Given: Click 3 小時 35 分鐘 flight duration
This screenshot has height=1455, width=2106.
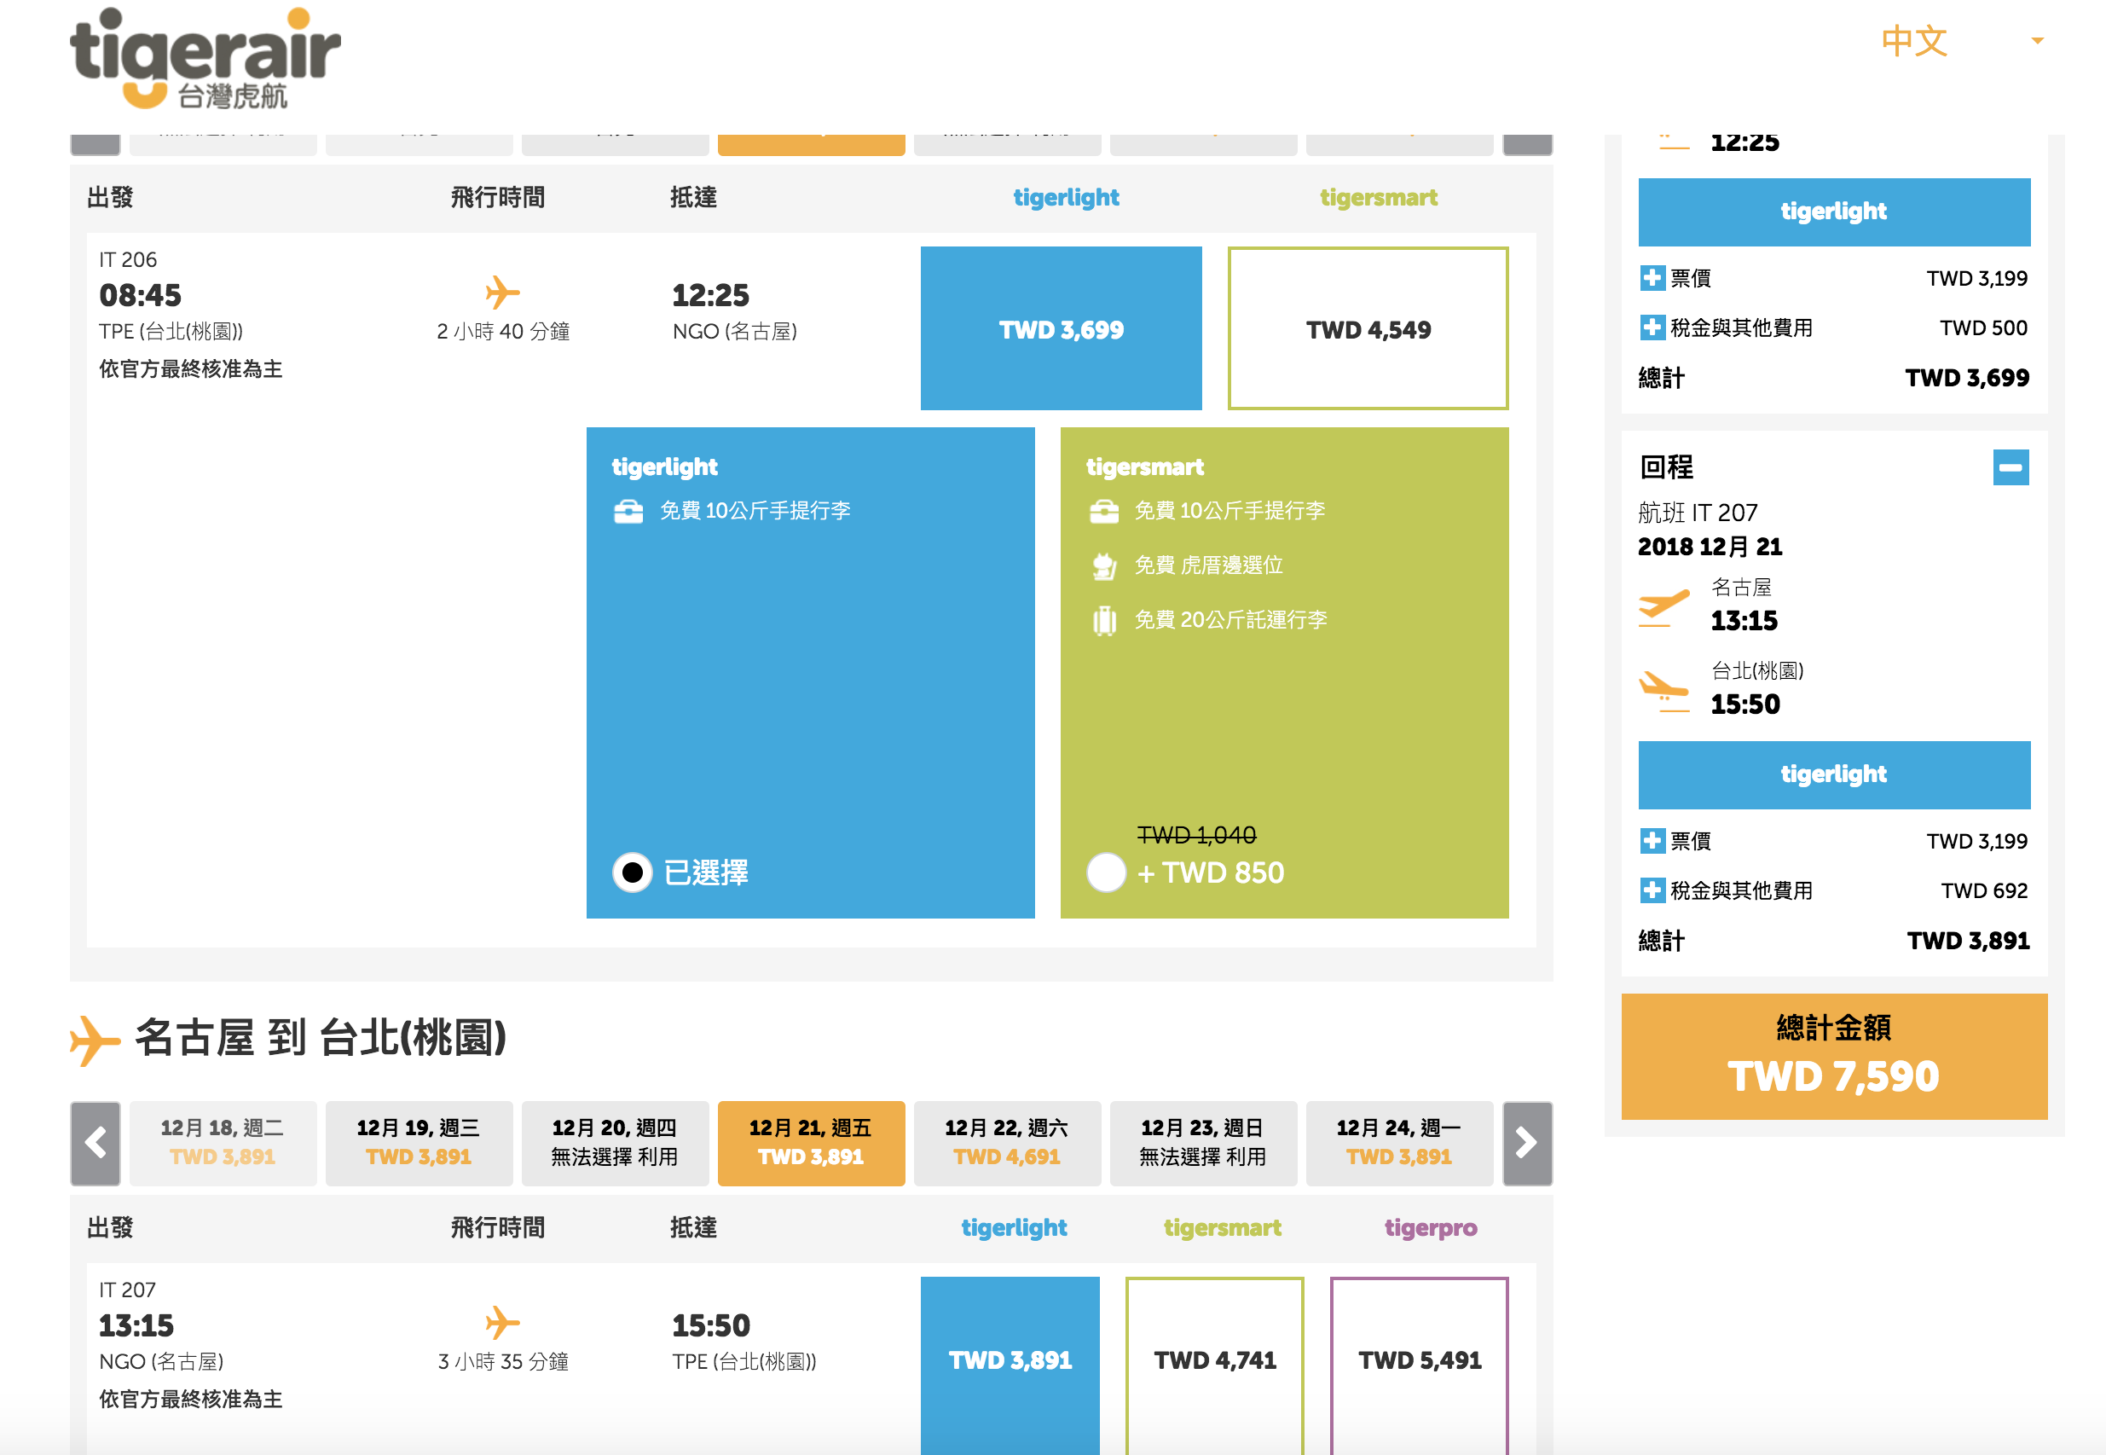Looking at the screenshot, I should 503,1362.
